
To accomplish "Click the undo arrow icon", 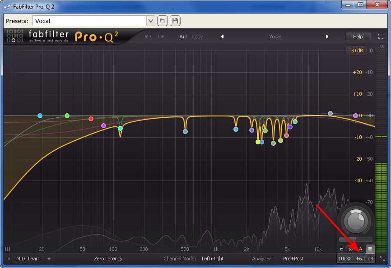I will (148, 37).
